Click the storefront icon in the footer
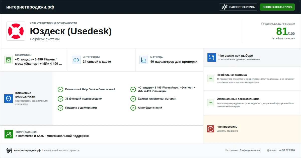Viewport: 301px width, 158px height. tap(9, 150)
